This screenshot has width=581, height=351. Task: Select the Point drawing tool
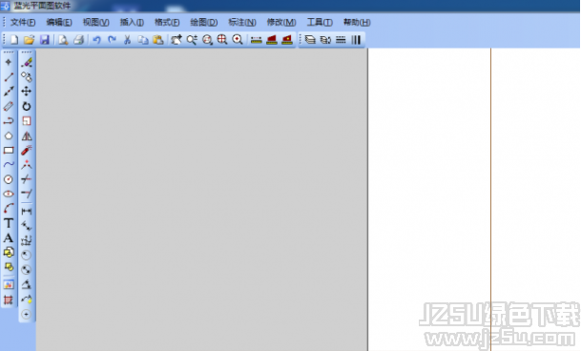click(x=9, y=62)
